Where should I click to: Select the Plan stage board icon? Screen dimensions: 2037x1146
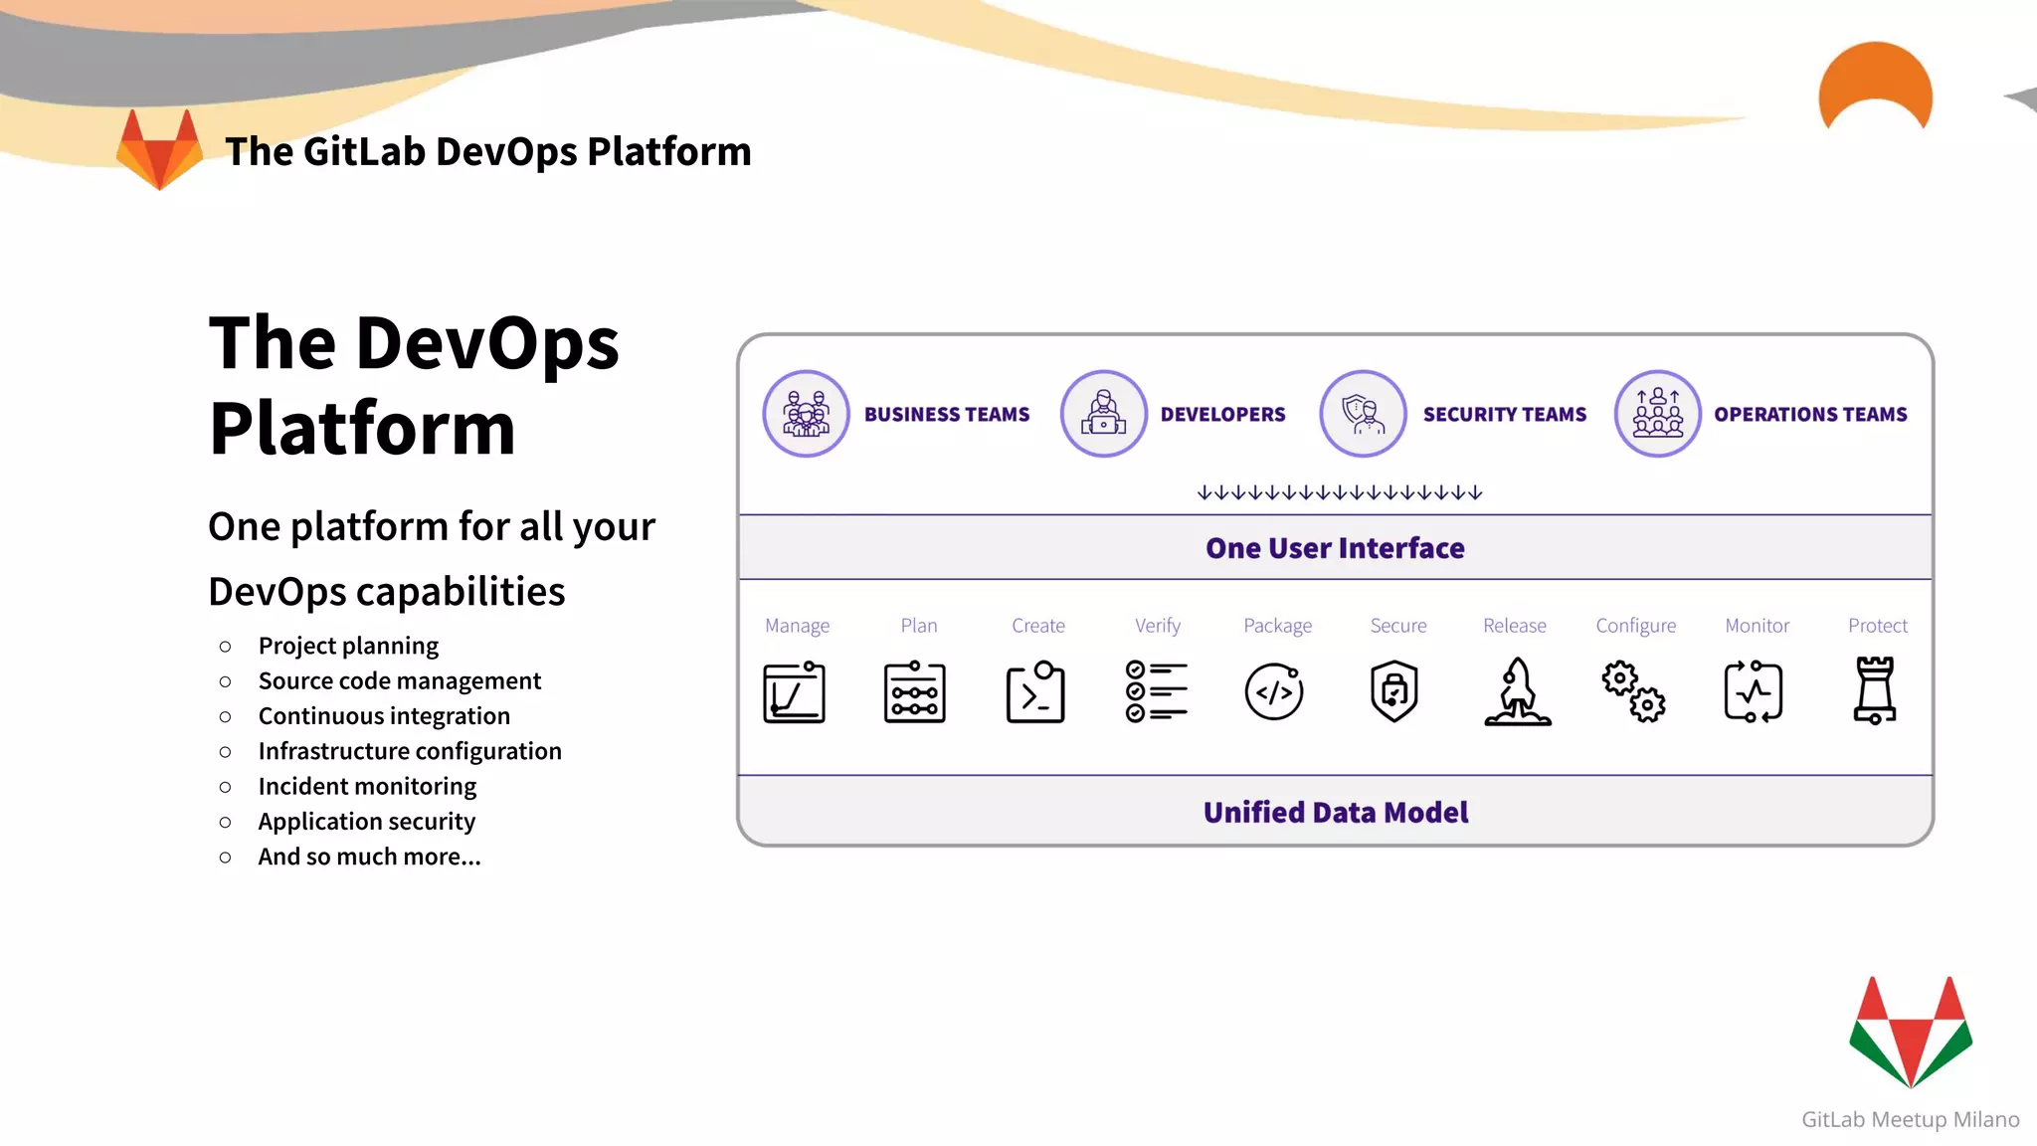pos(915,691)
